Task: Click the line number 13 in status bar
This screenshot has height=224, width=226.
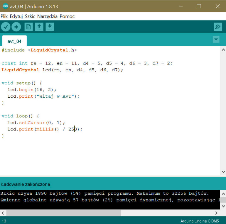Action: 4,221
